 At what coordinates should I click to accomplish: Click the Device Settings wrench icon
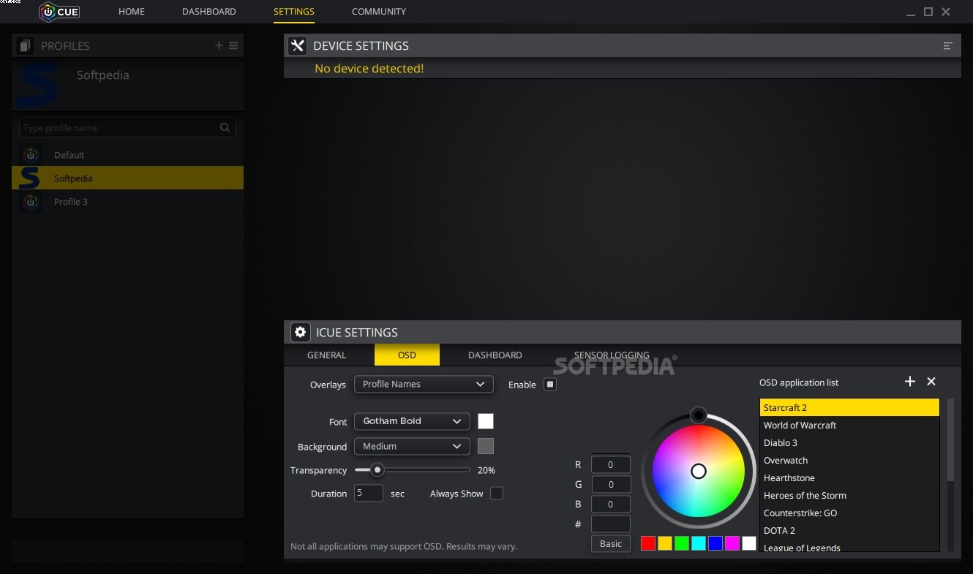tap(297, 45)
